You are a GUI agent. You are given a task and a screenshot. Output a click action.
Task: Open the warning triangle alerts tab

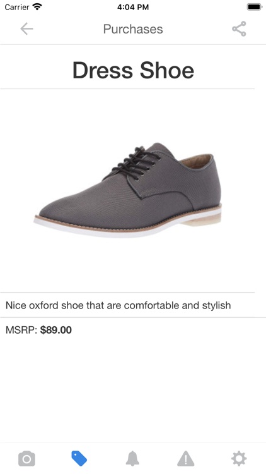(x=186, y=459)
